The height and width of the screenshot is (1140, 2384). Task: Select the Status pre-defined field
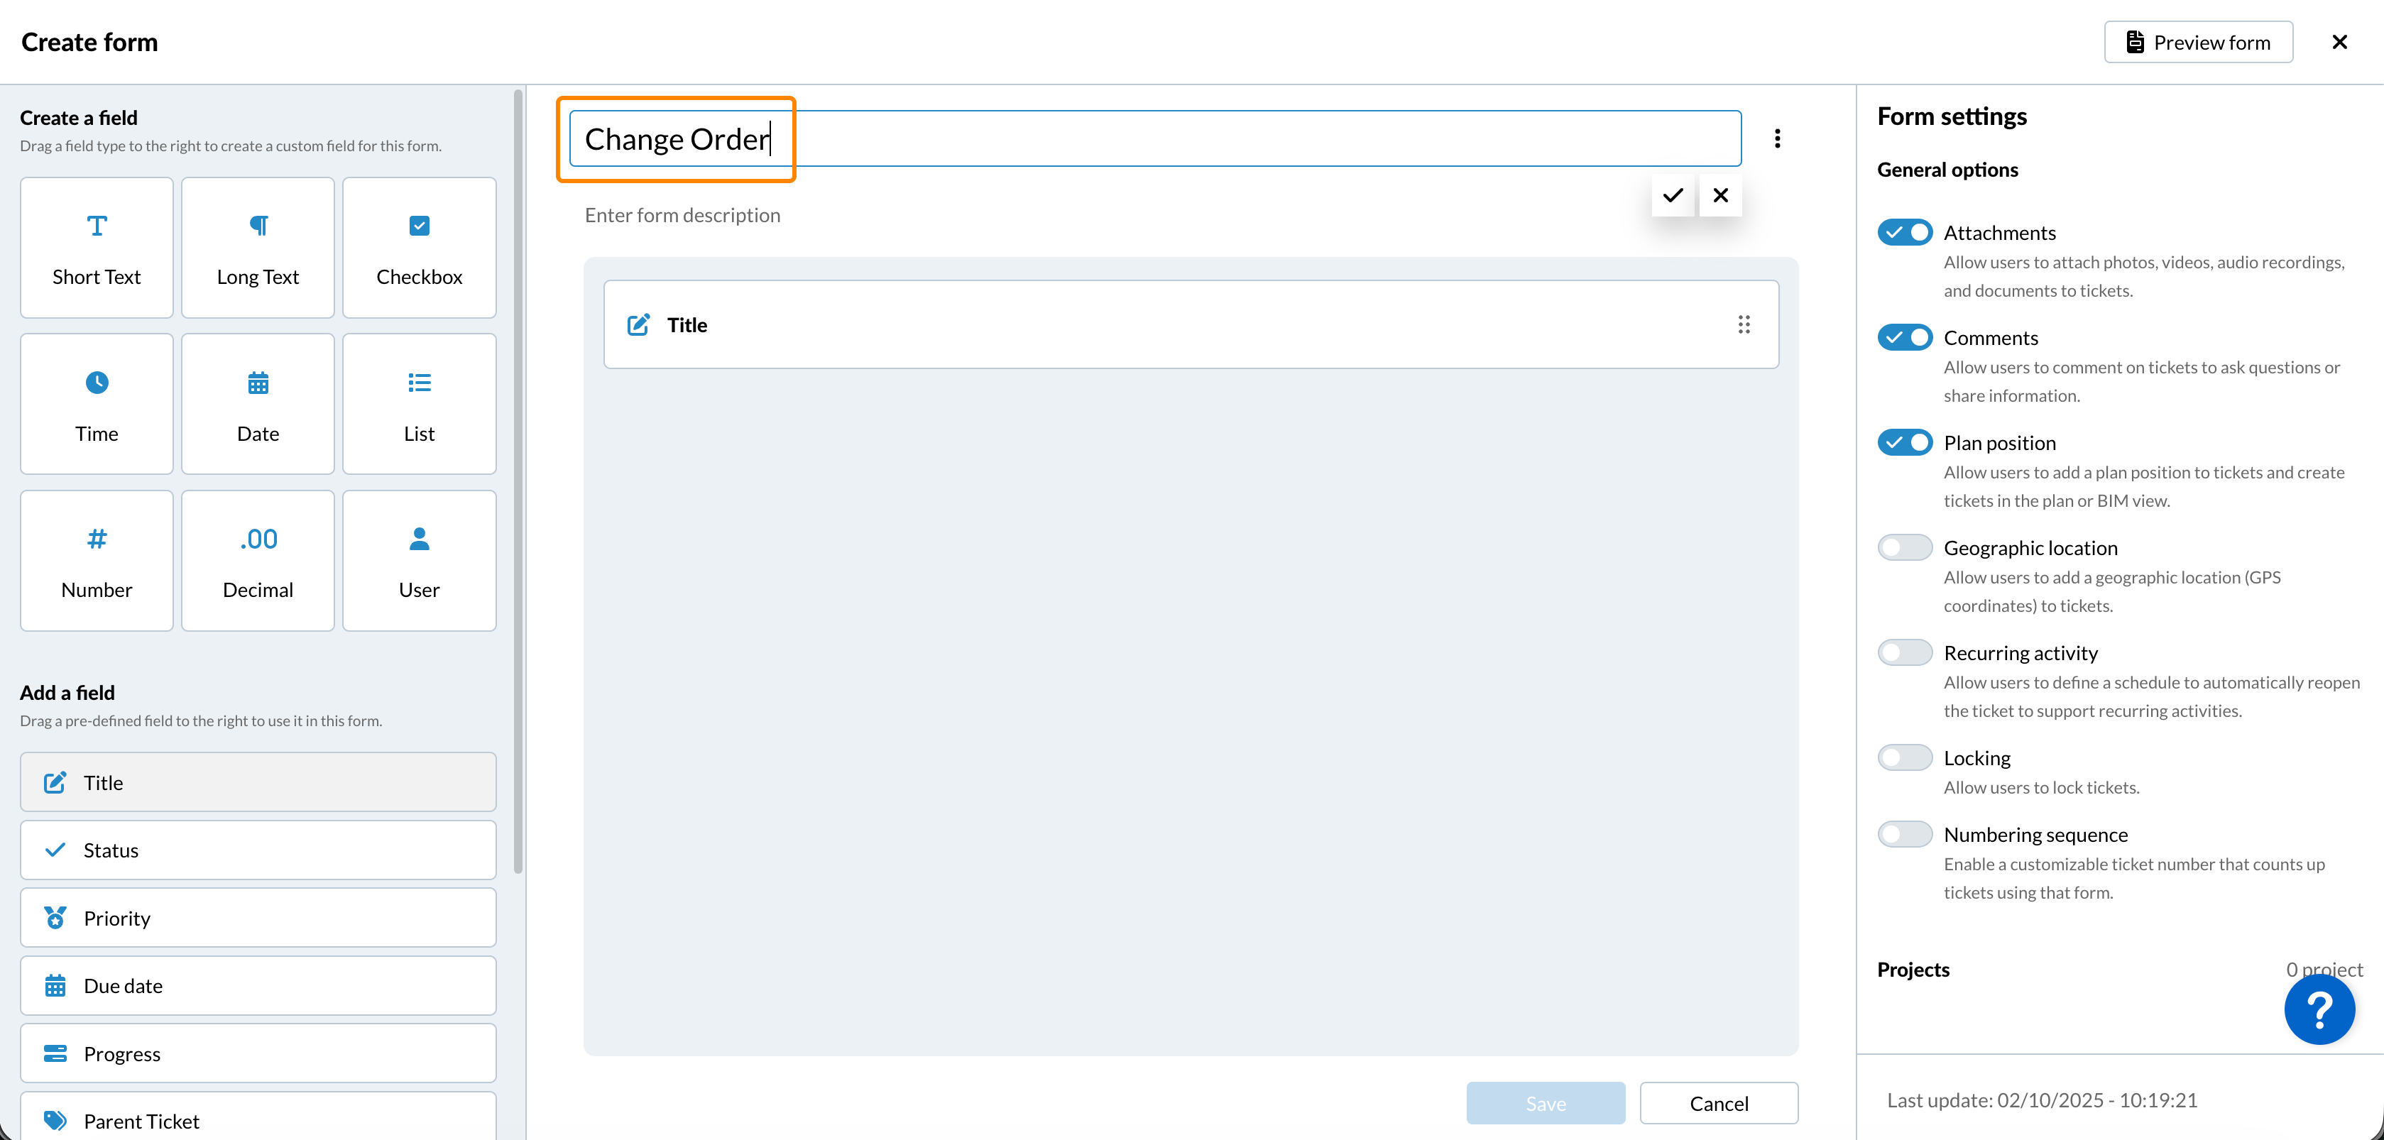click(258, 850)
